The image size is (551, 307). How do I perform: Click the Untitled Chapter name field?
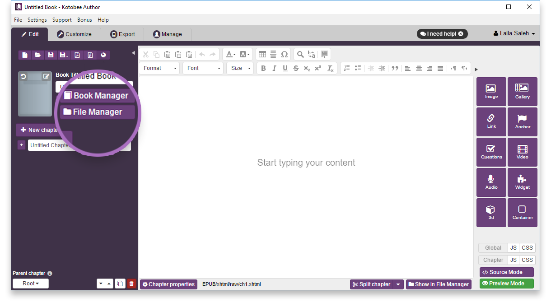50,145
